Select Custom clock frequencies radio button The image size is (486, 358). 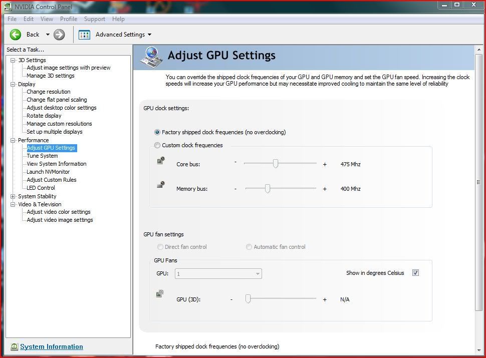point(157,145)
